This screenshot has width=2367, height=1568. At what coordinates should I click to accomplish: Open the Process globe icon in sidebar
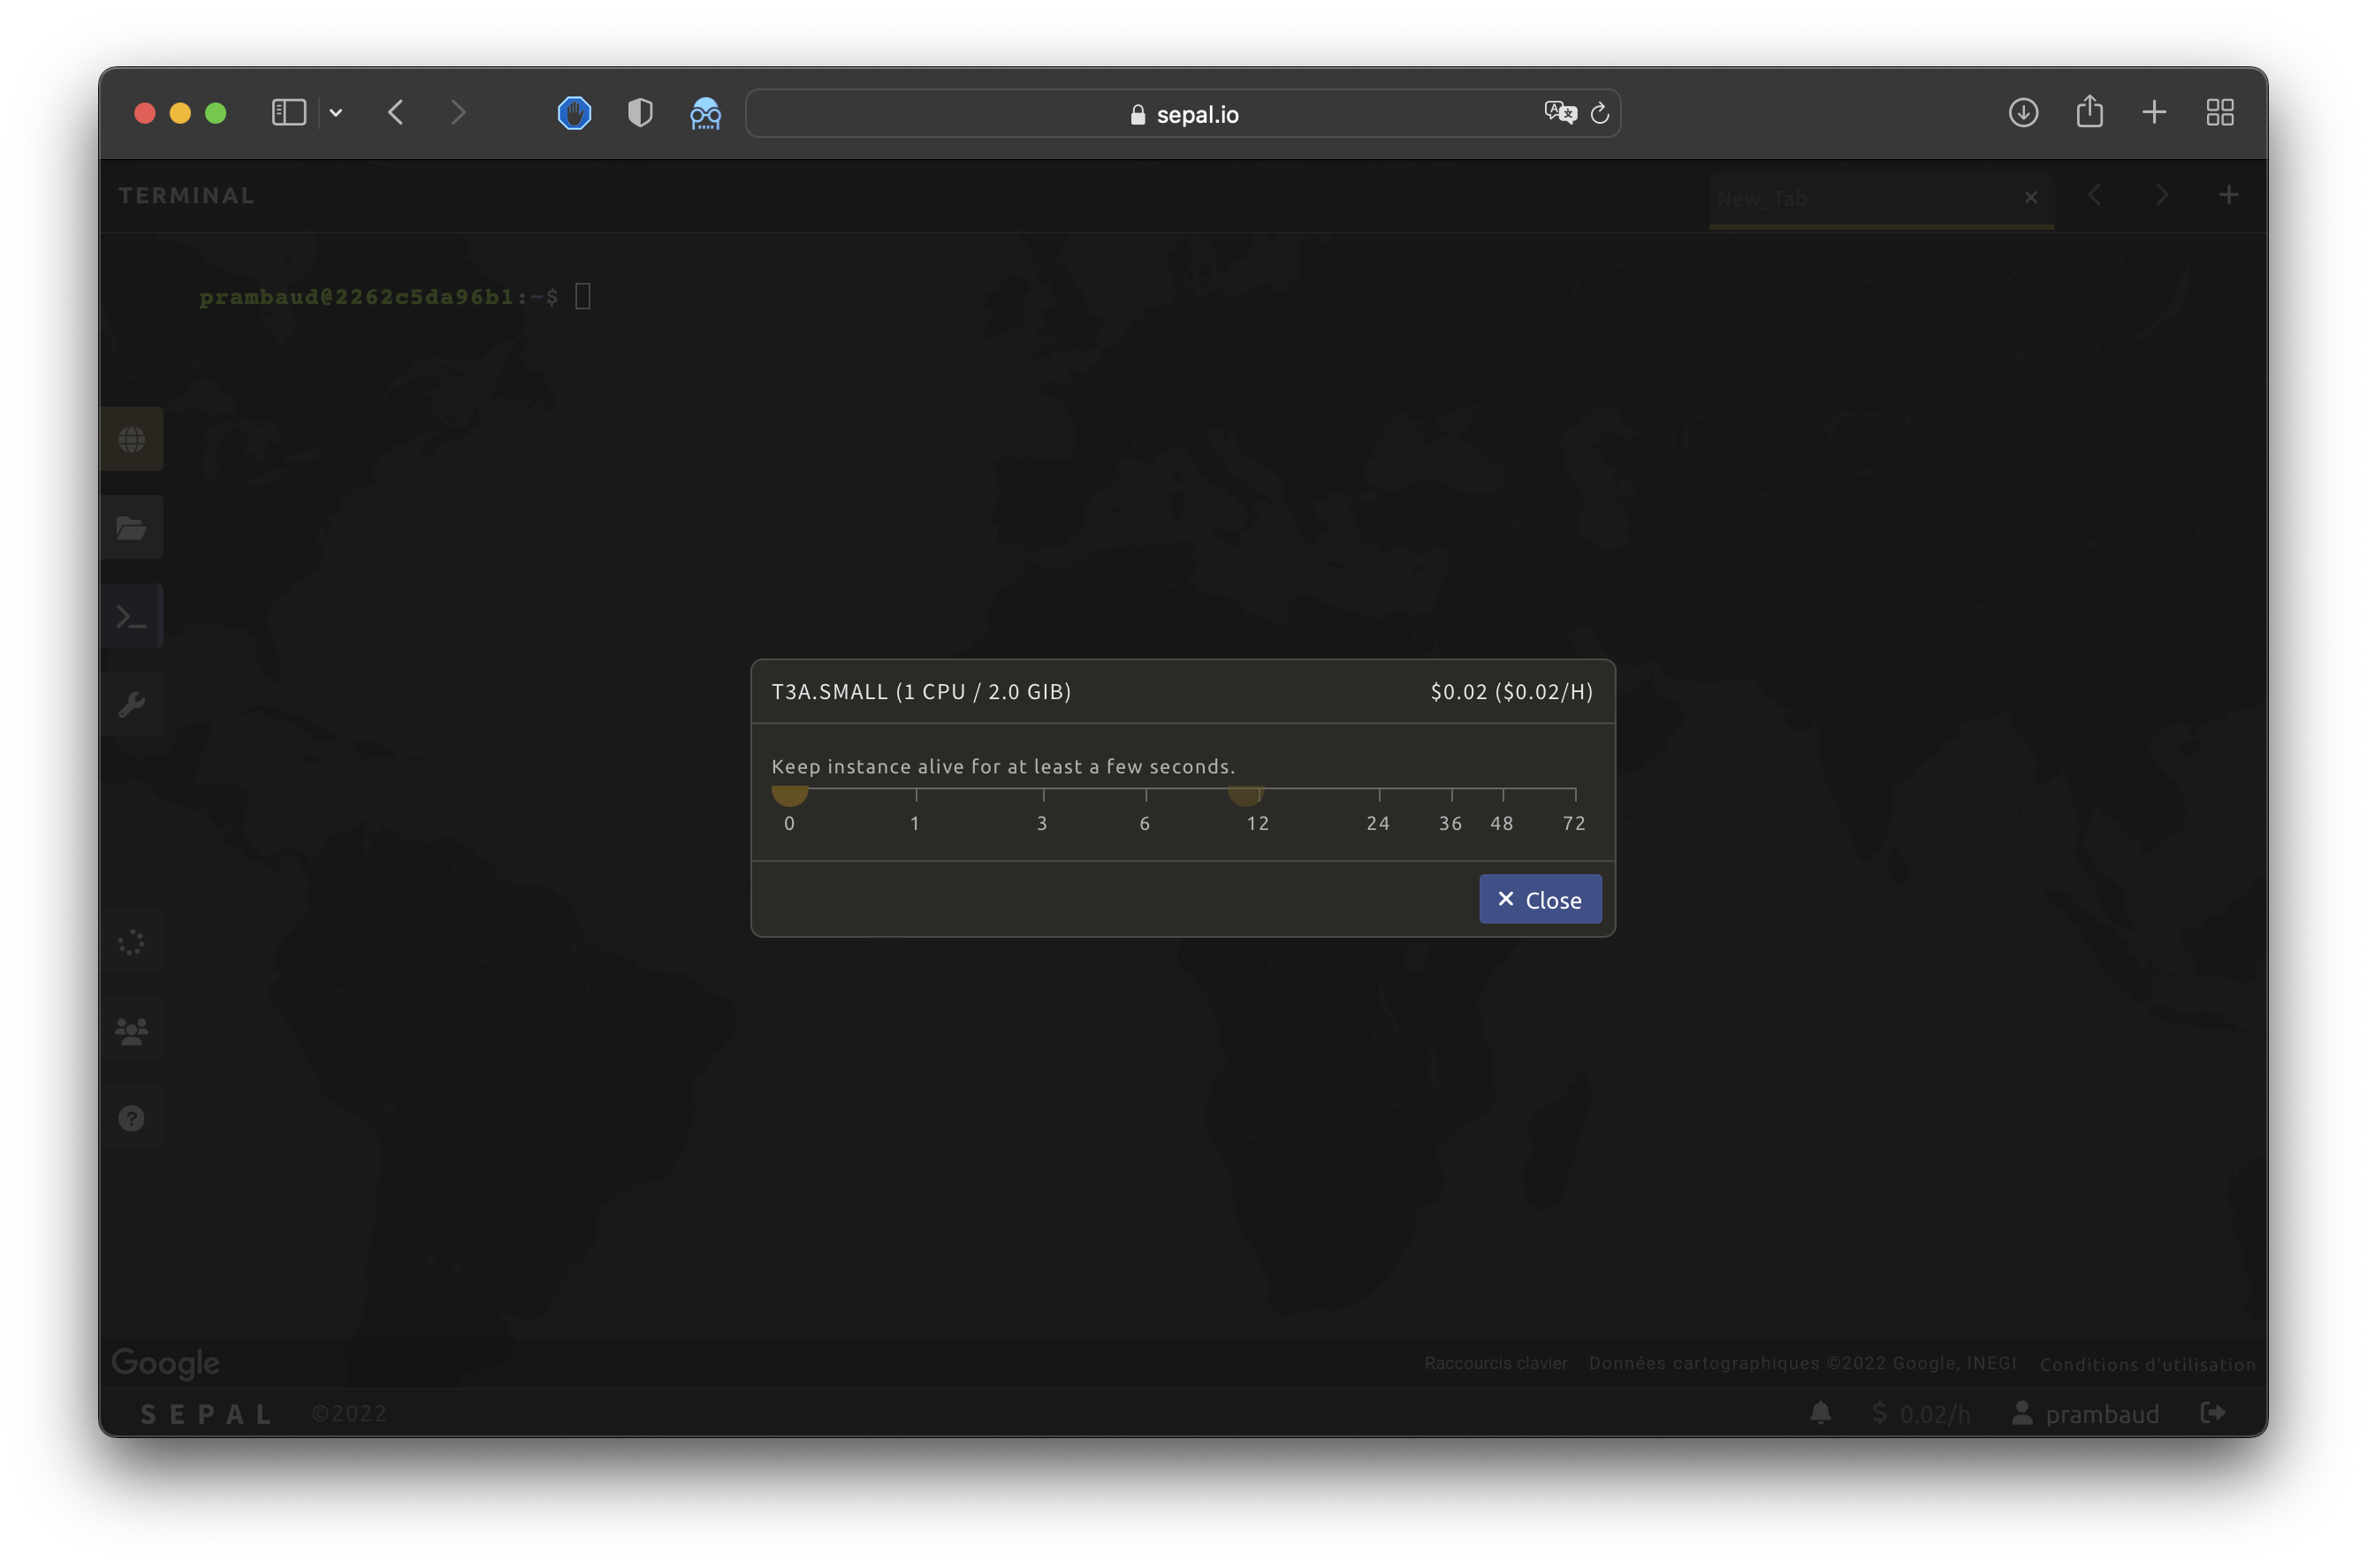pyautogui.click(x=131, y=439)
